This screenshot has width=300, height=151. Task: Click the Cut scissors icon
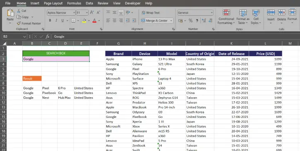tap(19, 11)
